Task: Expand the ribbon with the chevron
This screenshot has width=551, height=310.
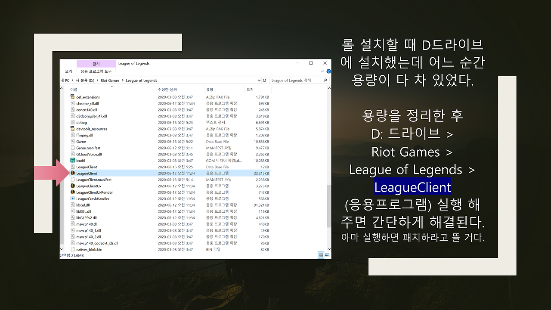Action: coord(323,71)
